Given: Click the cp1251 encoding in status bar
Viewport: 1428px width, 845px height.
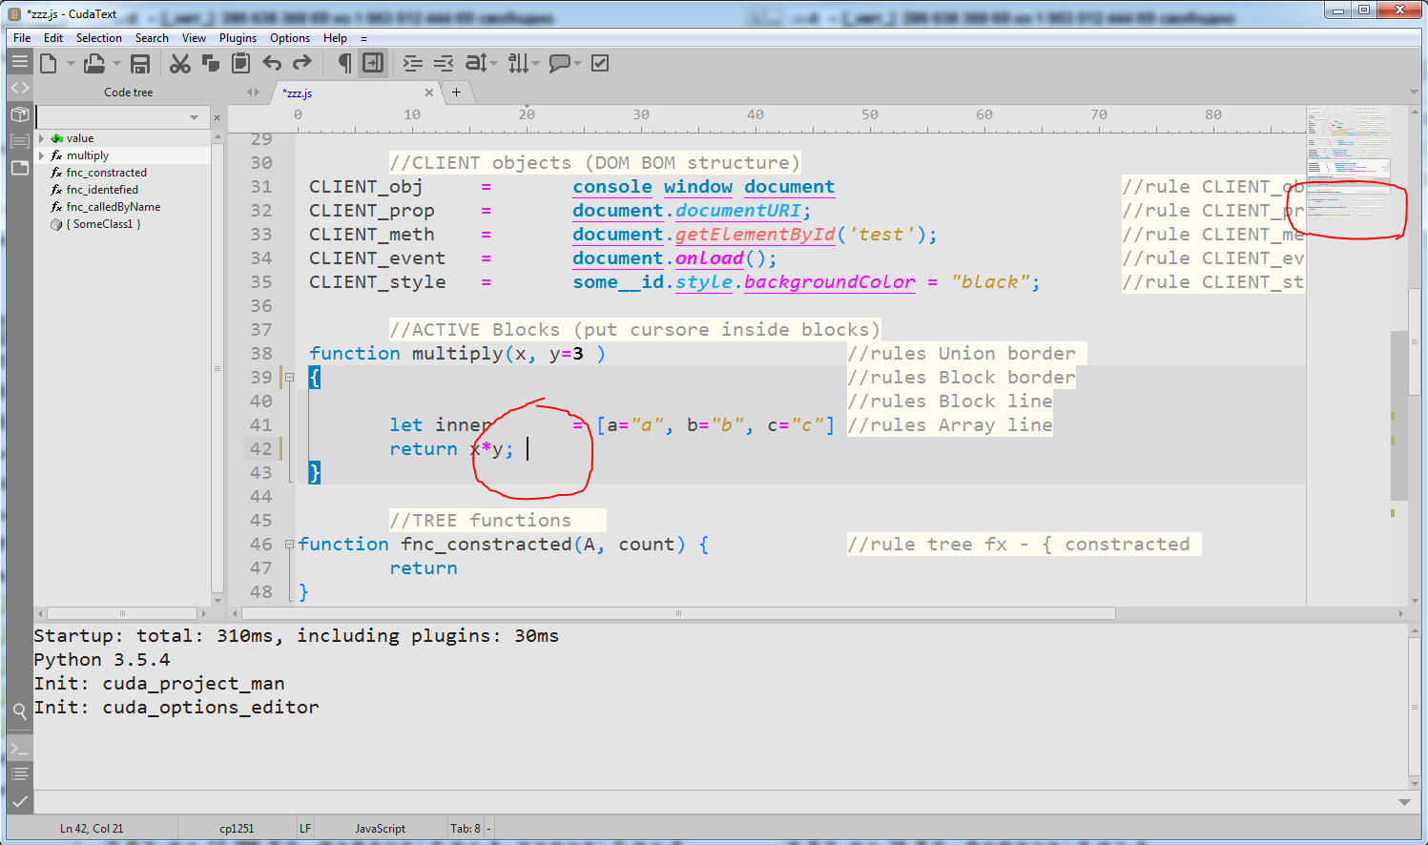Looking at the screenshot, I should click(237, 829).
